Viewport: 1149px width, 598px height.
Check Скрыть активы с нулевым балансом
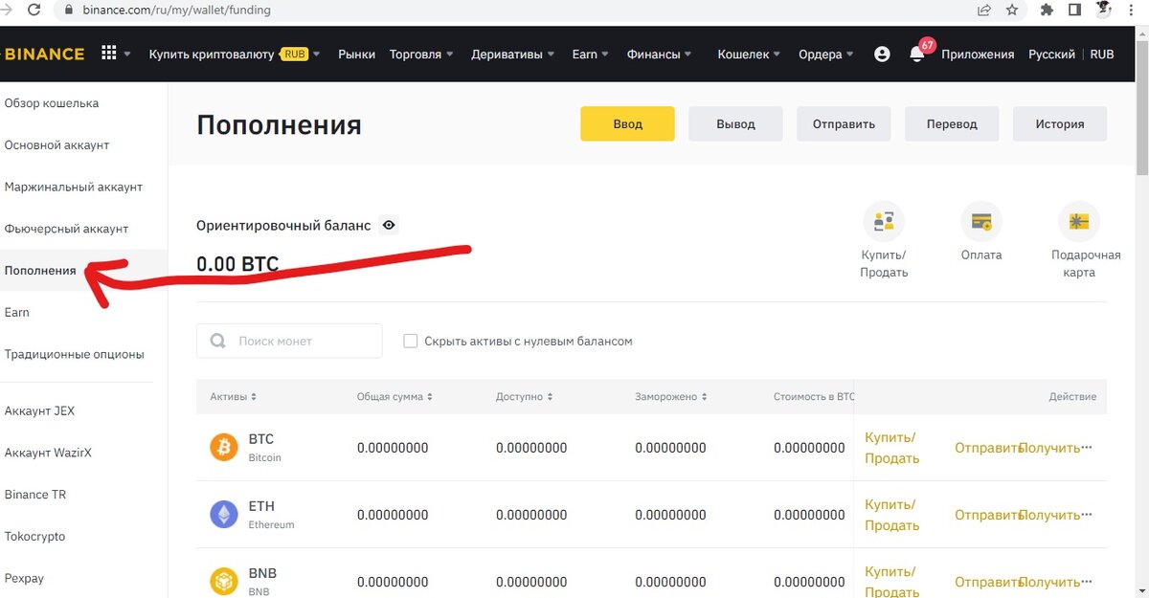coord(411,341)
